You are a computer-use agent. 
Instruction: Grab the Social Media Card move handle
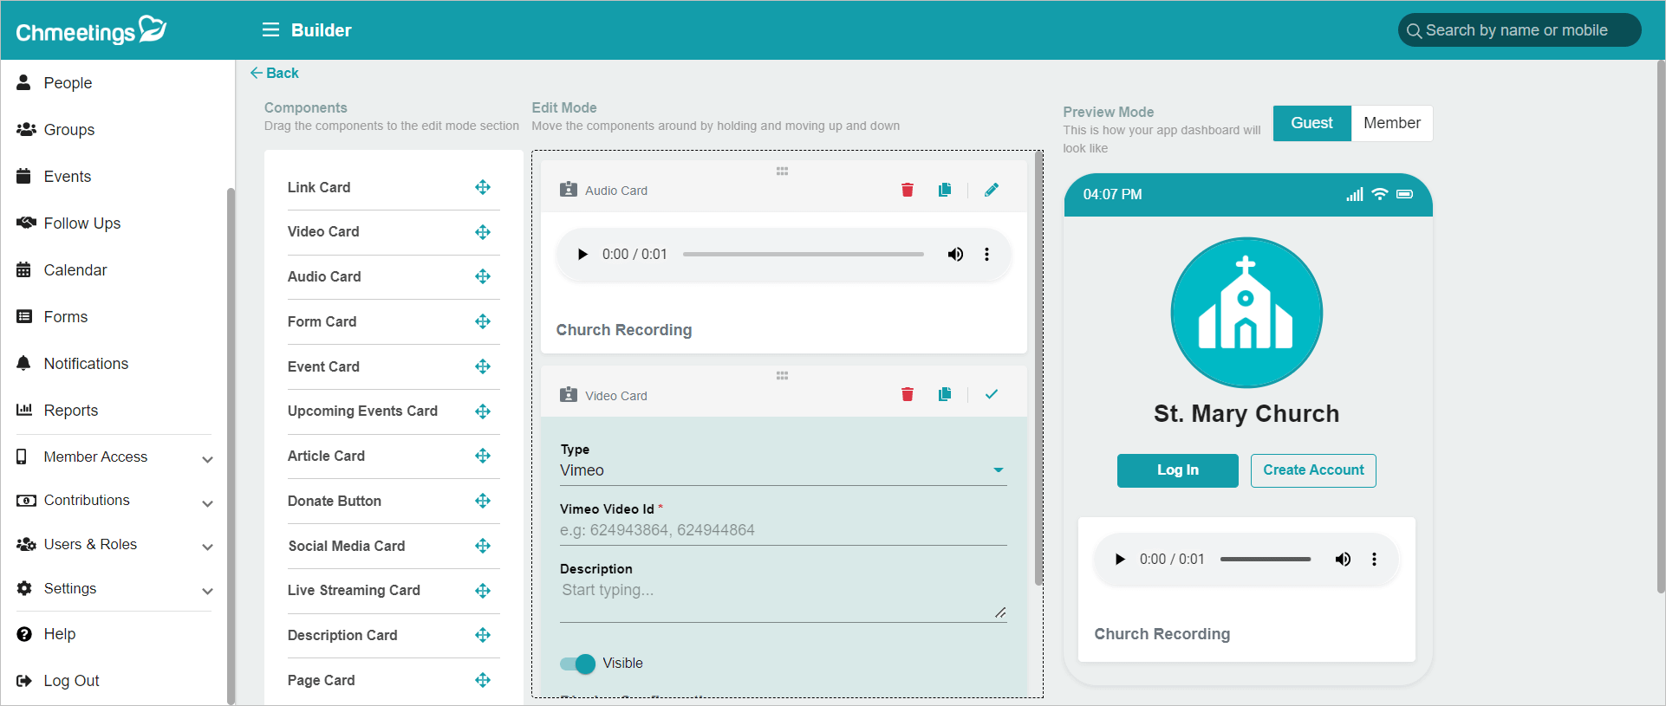pos(483,546)
